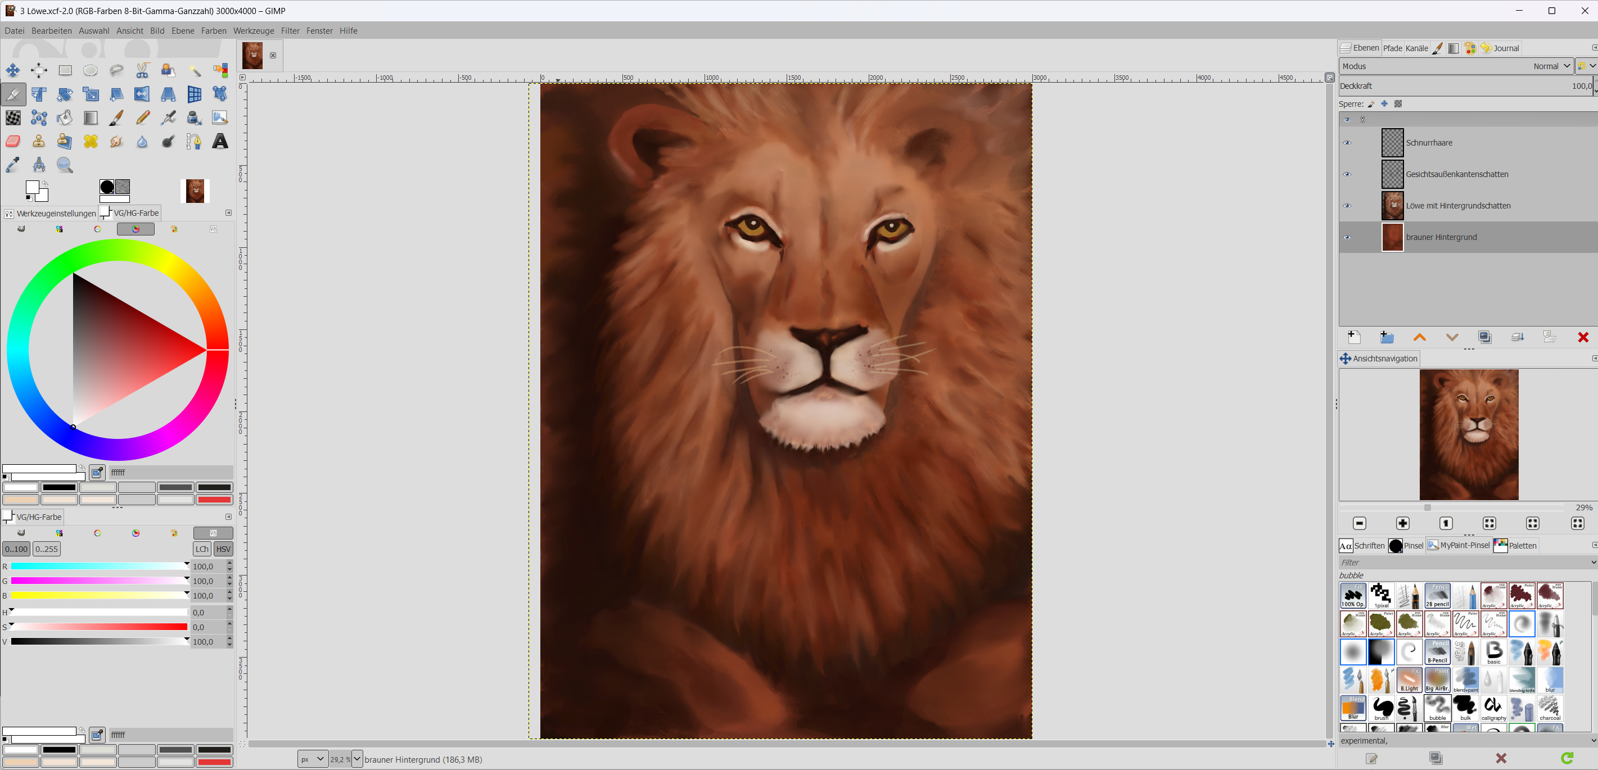The height and width of the screenshot is (770, 1598).
Task: Select the Text tool
Action: [220, 141]
